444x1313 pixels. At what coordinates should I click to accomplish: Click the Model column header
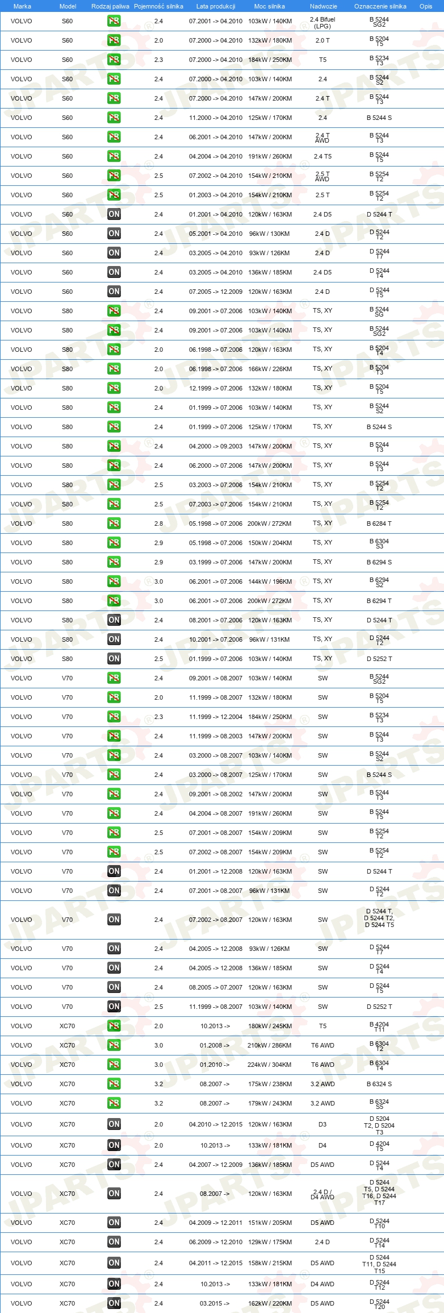tap(68, 6)
